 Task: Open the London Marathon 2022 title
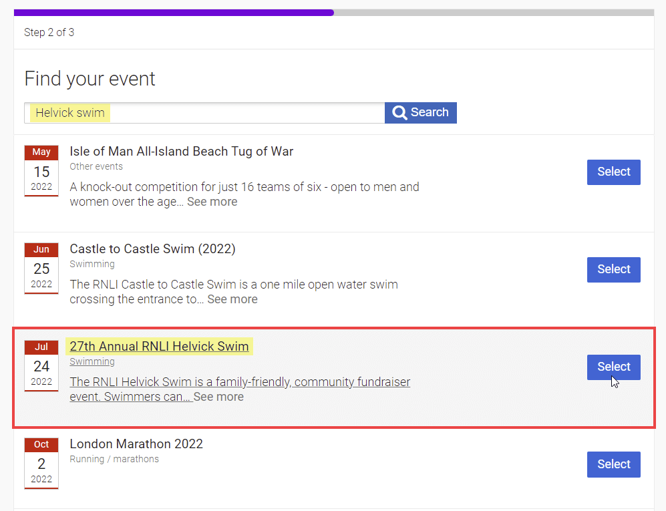click(136, 444)
